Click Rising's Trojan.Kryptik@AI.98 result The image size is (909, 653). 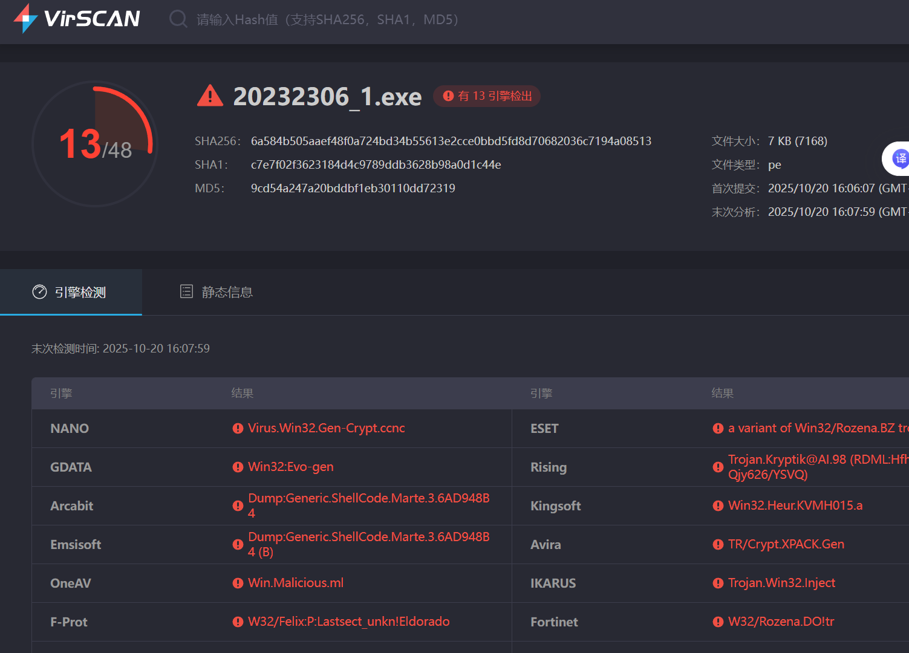click(x=818, y=467)
